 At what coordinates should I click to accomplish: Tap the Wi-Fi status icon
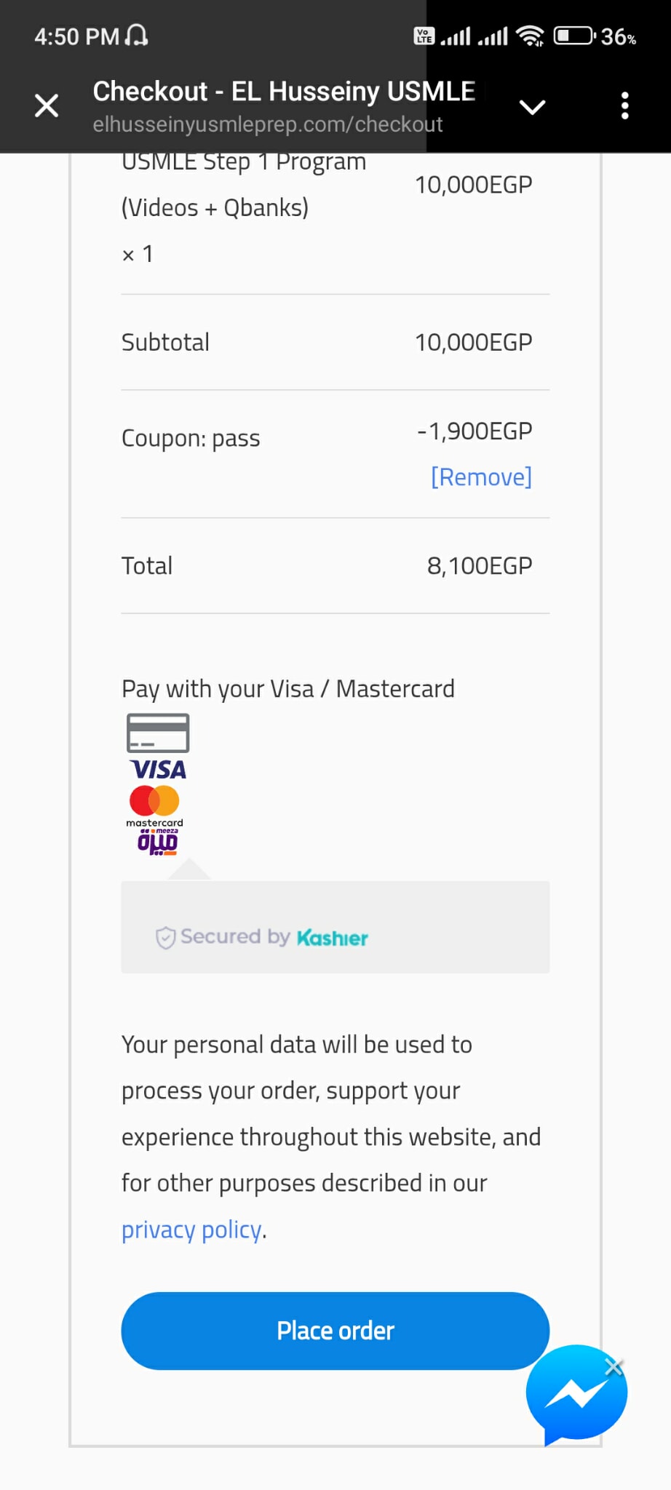click(530, 36)
